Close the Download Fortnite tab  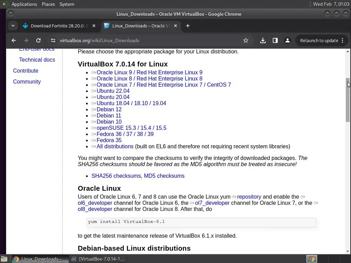click(94, 26)
